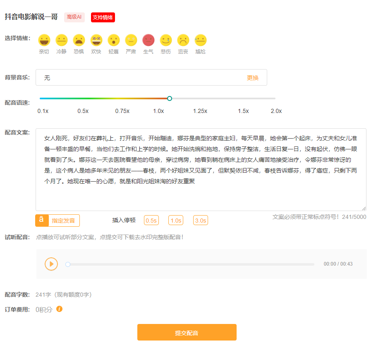Screen dimensions: 376x343
Task: Select the 欢快 emotion emoji
Action: point(96,40)
